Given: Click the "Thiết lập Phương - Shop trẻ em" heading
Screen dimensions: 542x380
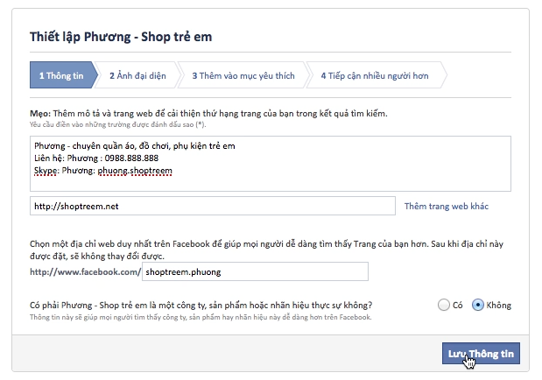Looking at the screenshot, I should 121,37.
